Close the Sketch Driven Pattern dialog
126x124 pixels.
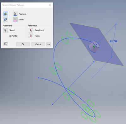50,5
